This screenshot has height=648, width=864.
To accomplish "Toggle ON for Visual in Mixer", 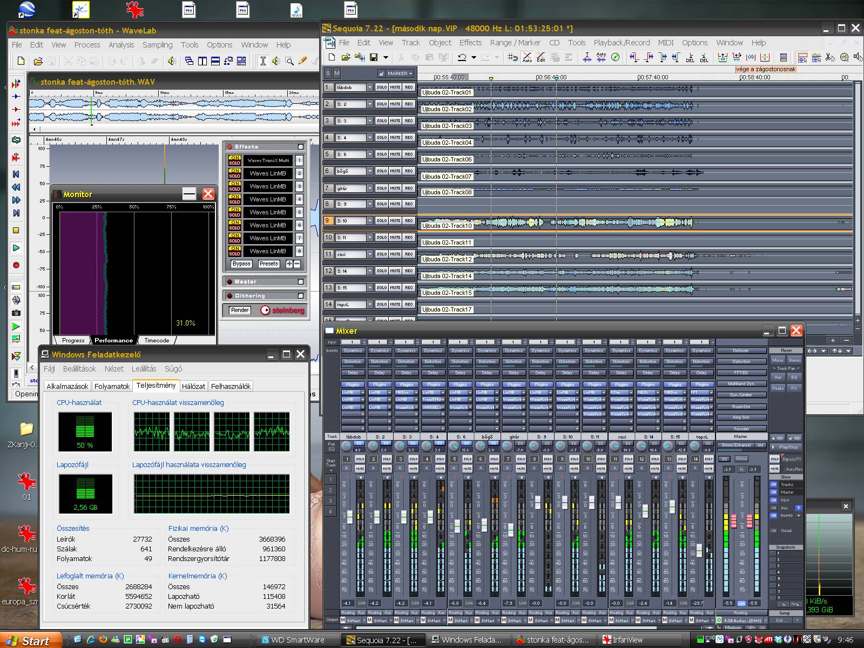I will pos(773,531).
